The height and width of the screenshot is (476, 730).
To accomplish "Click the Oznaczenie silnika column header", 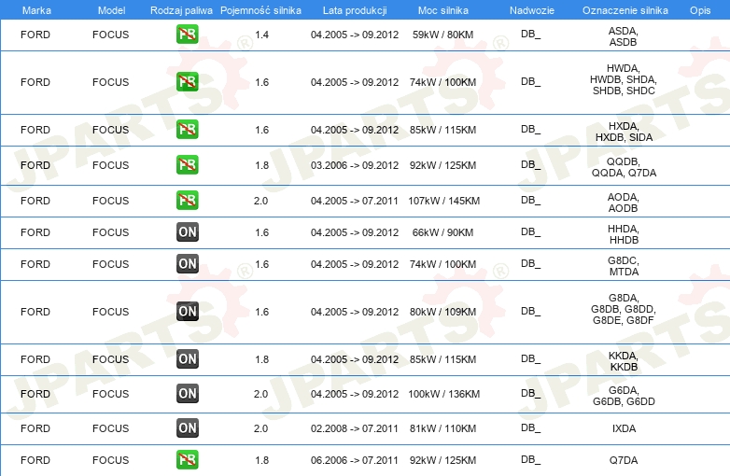I will coord(625,10).
